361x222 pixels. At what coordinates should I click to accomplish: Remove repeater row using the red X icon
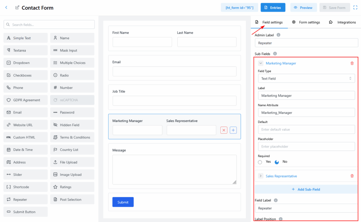(224, 130)
